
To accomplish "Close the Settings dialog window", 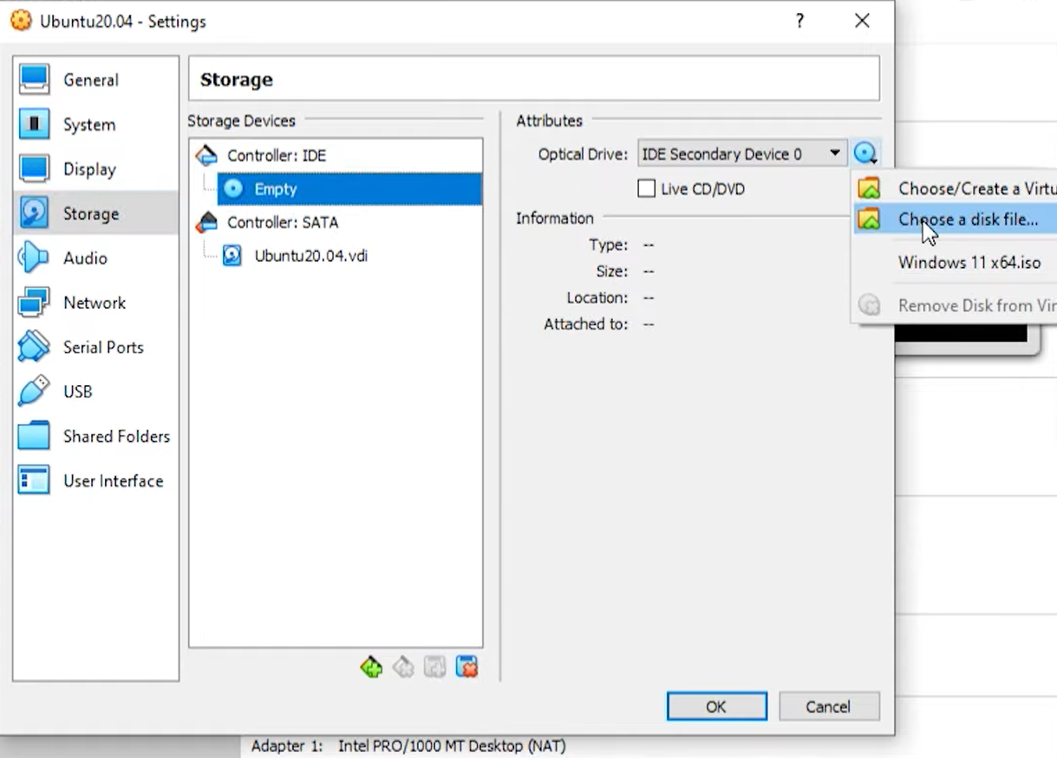I will point(862,21).
